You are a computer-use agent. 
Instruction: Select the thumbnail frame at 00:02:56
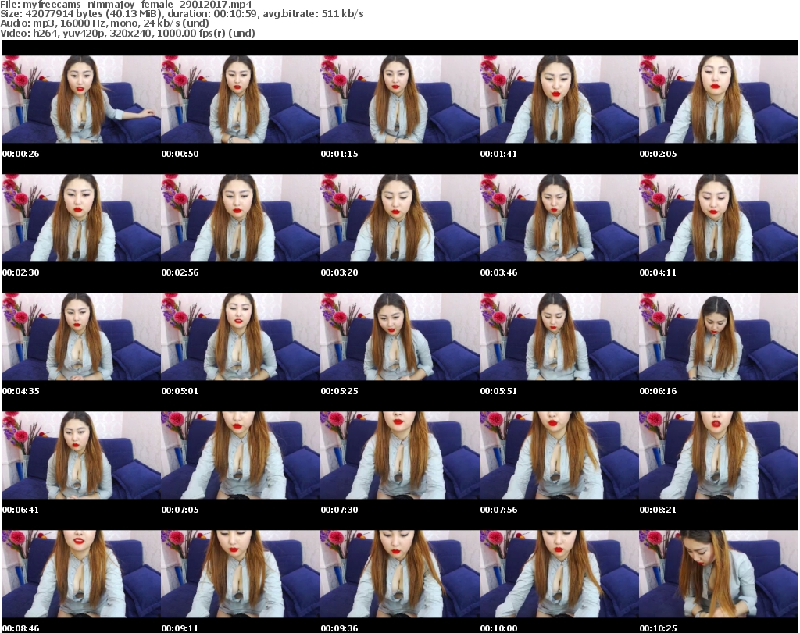pyautogui.click(x=241, y=218)
